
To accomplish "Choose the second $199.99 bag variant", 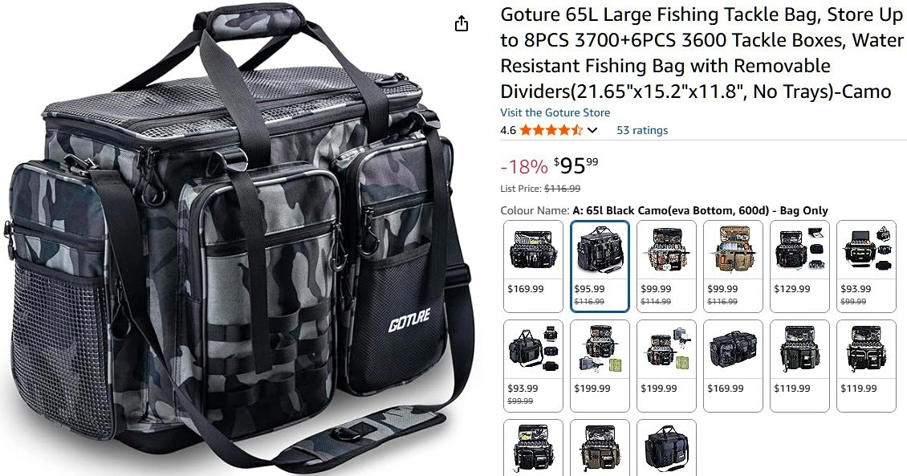I will [666, 365].
